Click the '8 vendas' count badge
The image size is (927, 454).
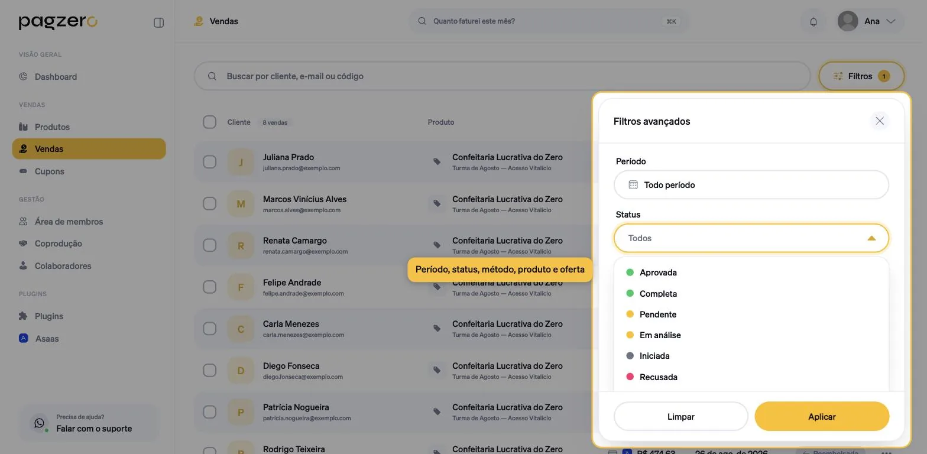[275, 122]
